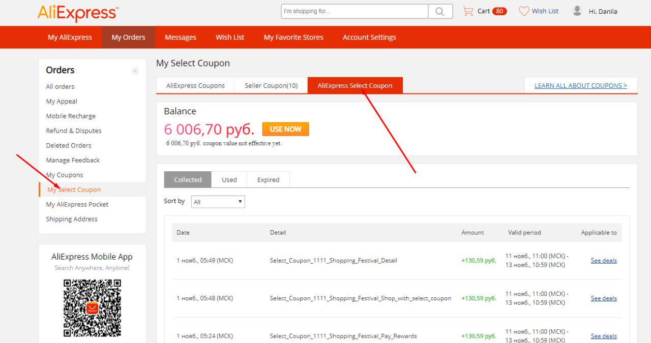
Task: Click the Applicable to column header
Action: point(599,232)
